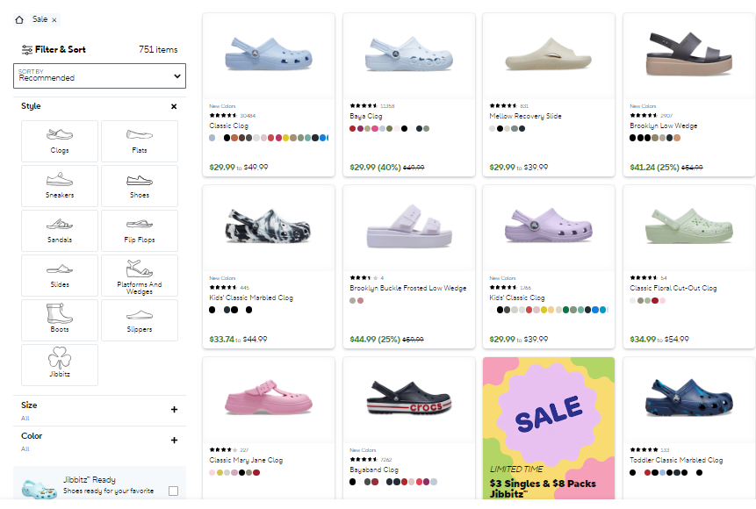Open the Jibbitz SALE promo banner
This screenshot has width=756, height=509.
point(549,428)
